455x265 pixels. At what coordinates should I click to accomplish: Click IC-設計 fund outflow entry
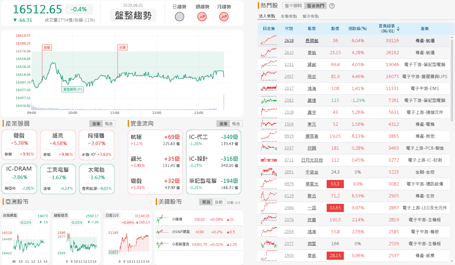(x=213, y=162)
